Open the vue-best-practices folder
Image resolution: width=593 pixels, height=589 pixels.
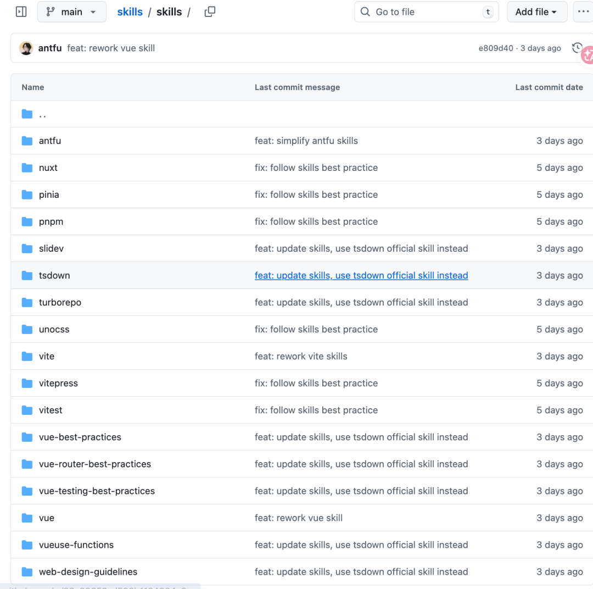[x=80, y=437]
